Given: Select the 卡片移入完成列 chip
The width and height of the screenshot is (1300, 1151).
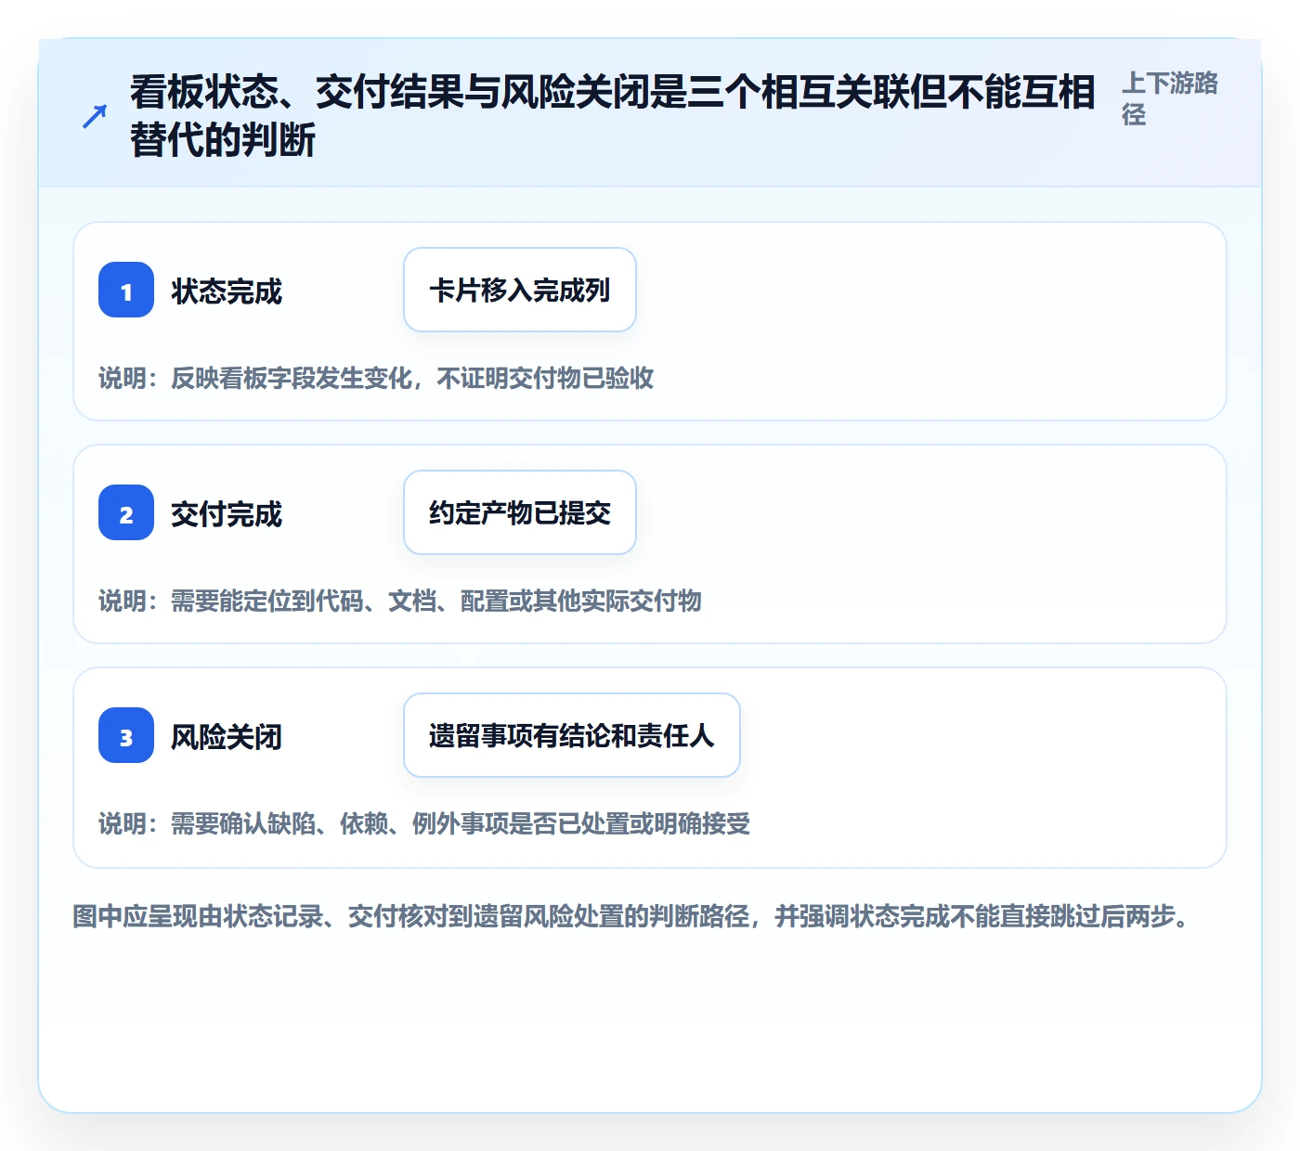Looking at the screenshot, I should pyautogui.click(x=520, y=290).
